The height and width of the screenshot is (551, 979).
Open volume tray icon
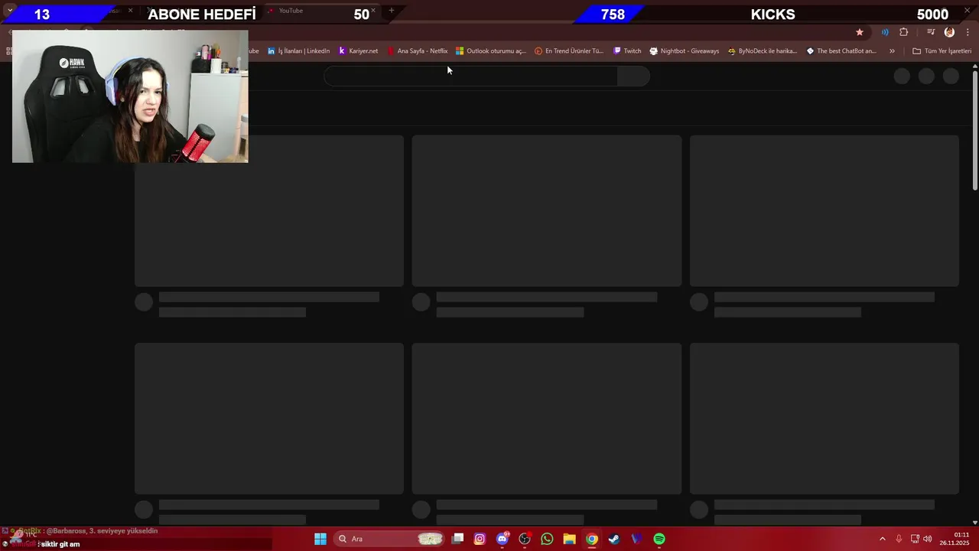(928, 539)
